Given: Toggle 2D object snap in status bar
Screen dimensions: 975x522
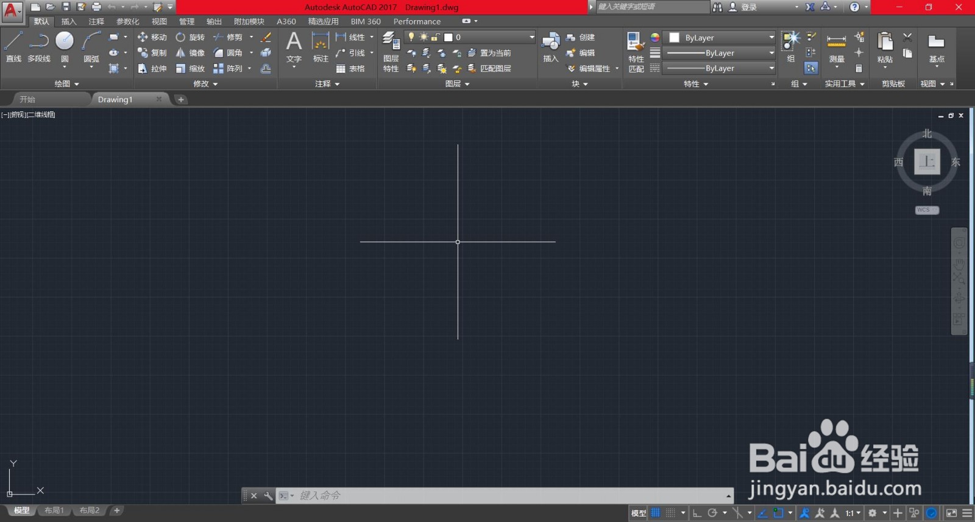Looking at the screenshot, I should tap(778, 513).
